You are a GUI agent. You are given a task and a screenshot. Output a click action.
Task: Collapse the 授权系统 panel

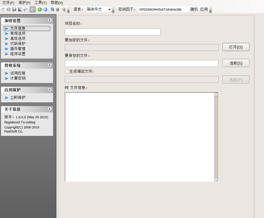click(49, 65)
